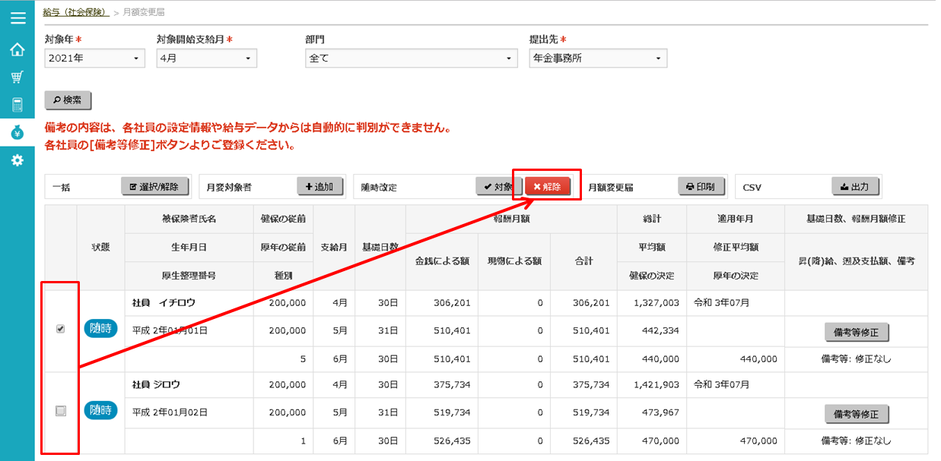This screenshot has width=941, height=461.
Task: Click the 月変対象者 追加 button
Action: [x=319, y=187]
